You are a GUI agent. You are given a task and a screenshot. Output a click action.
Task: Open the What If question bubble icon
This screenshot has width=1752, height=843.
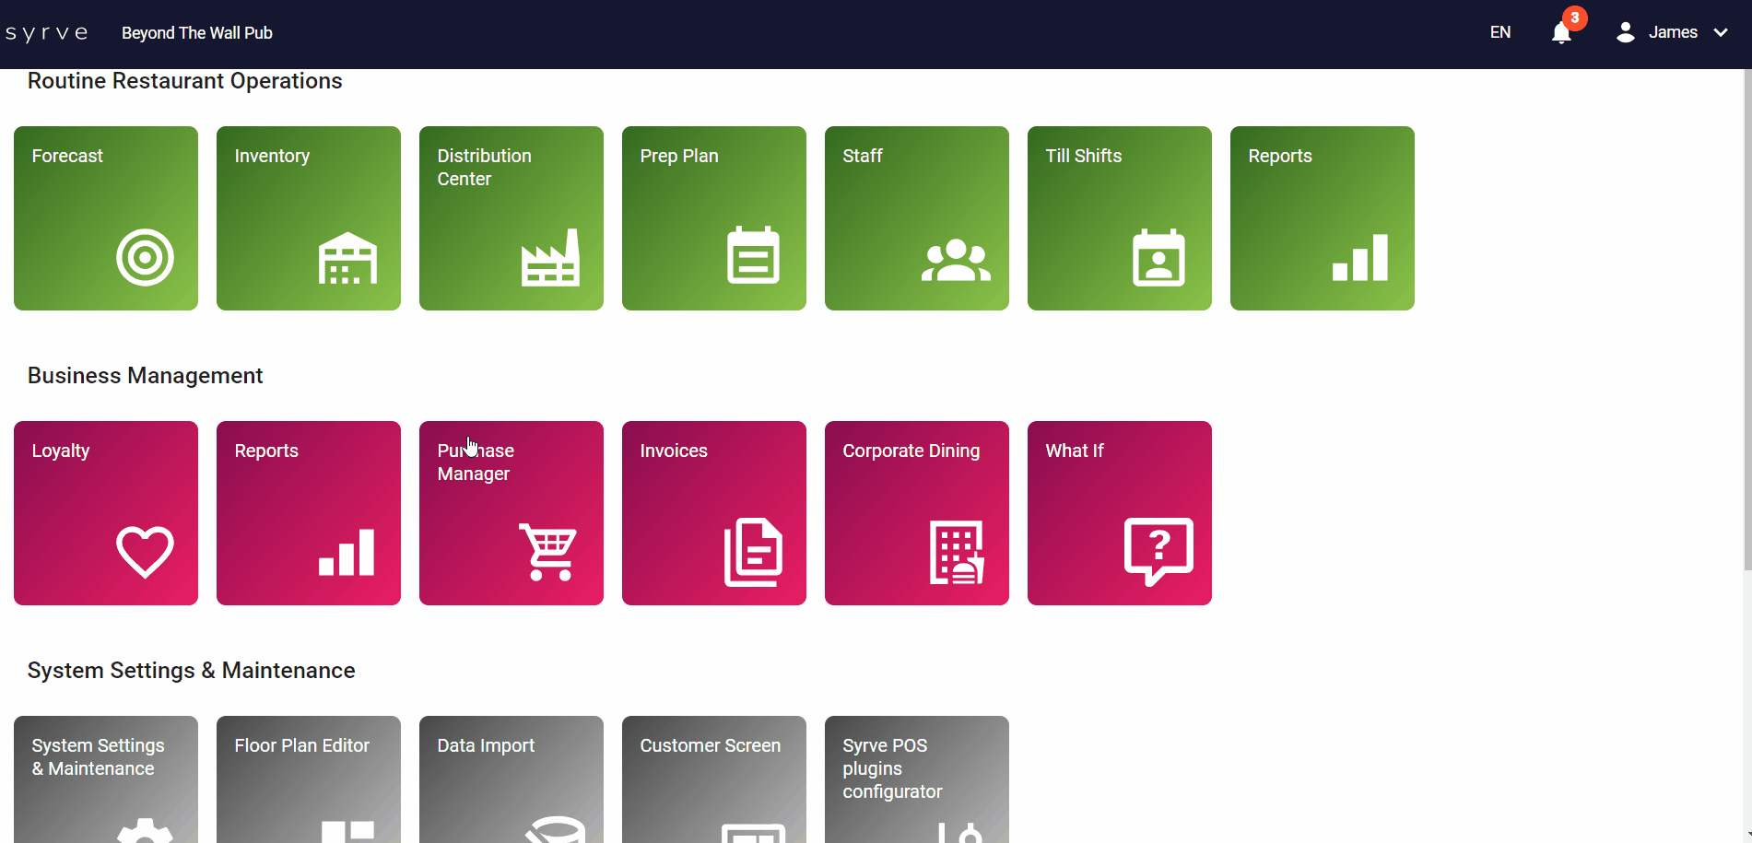click(1158, 552)
